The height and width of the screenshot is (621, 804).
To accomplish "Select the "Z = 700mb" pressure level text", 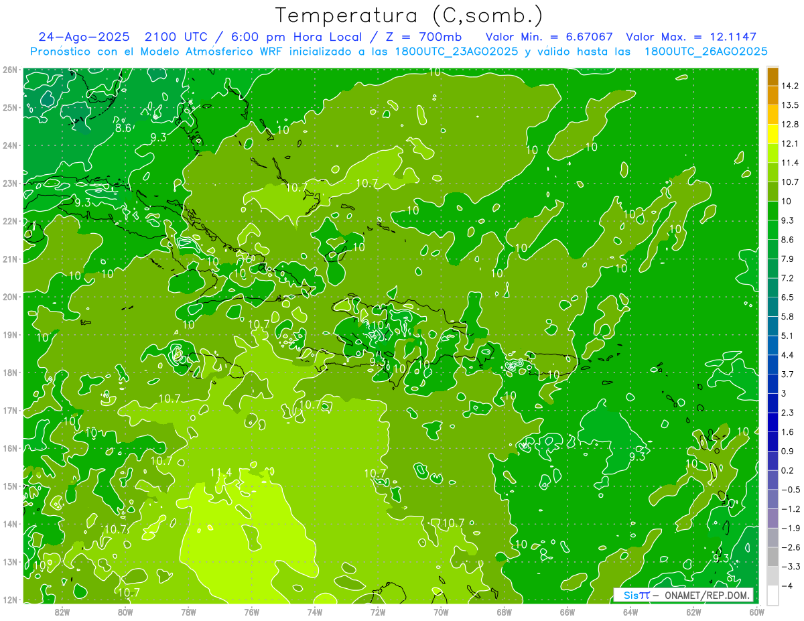I will pyautogui.click(x=423, y=37).
